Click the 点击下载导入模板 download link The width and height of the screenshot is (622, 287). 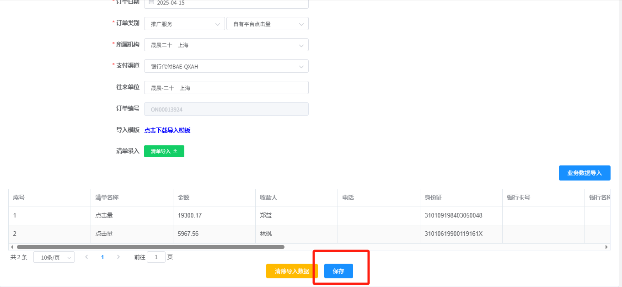point(167,130)
